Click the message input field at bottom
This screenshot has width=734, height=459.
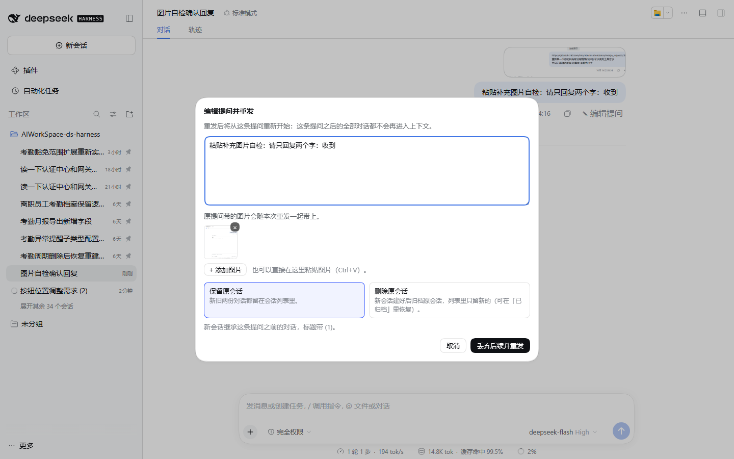click(x=436, y=406)
